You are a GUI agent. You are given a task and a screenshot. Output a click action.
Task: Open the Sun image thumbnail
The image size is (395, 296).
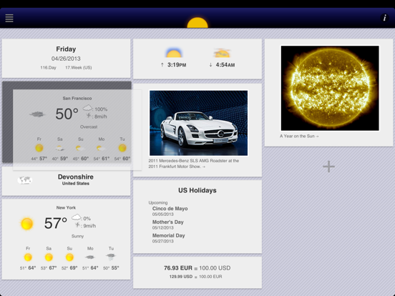click(330, 88)
